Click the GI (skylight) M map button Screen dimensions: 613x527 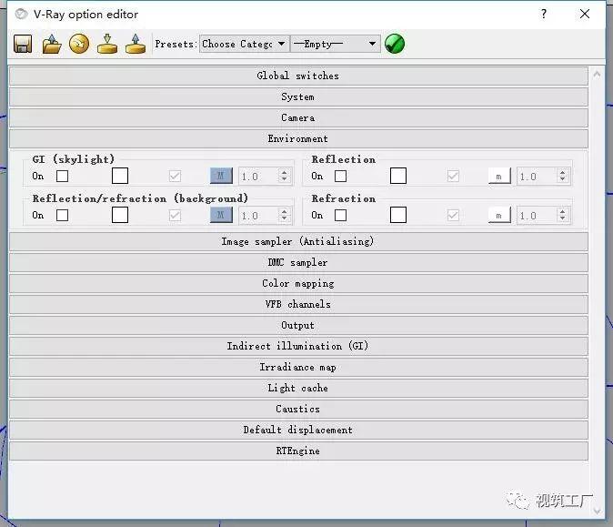[221, 176]
